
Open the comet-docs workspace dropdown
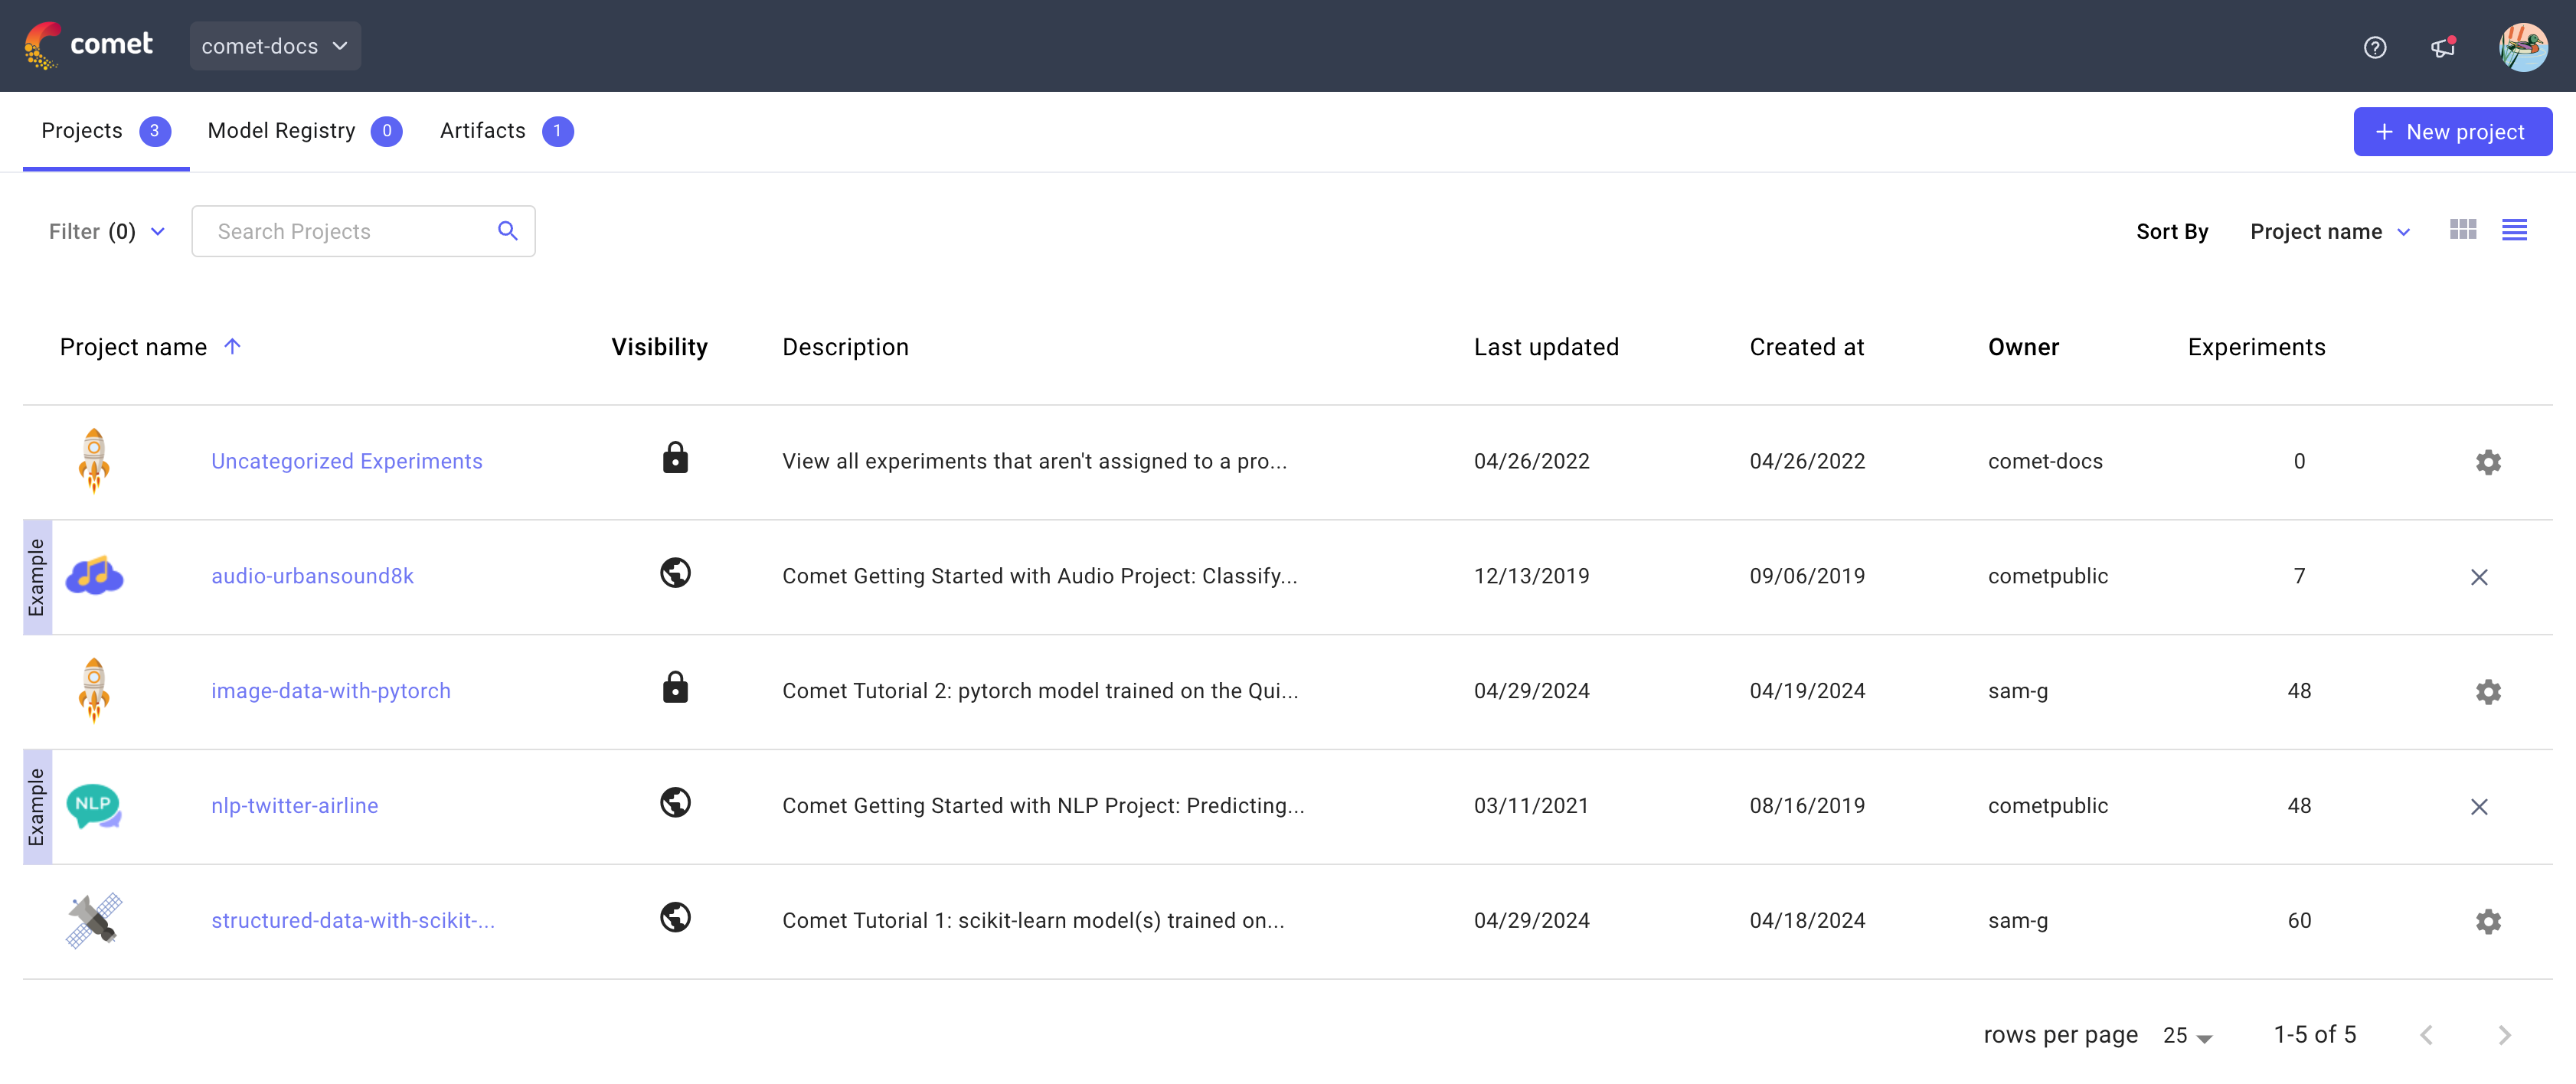tap(274, 45)
